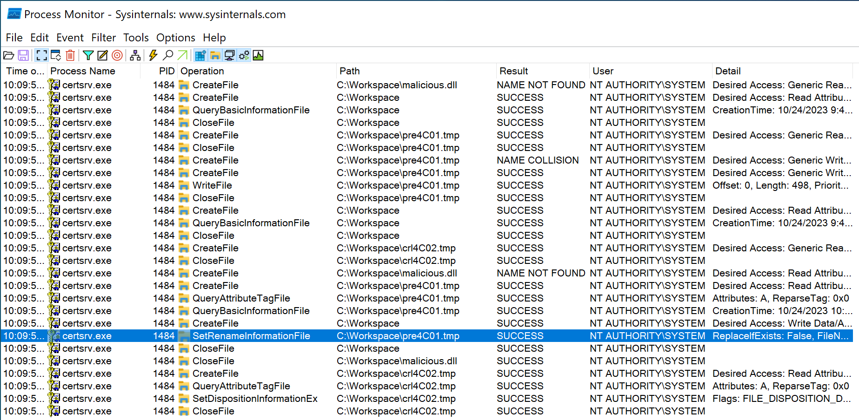This screenshot has height=420, width=859.
Task: Open the Filter dialog via funnel icon
Action: pyautogui.click(x=88, y=56)
